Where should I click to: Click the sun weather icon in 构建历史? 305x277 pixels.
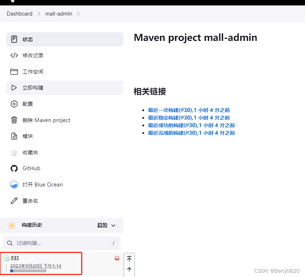(x=12, y=225)
